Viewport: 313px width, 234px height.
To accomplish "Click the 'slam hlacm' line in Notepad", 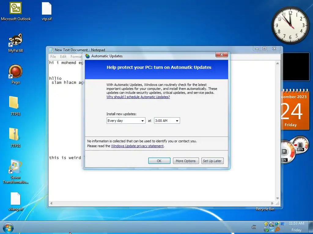I will pyautogui.click(x=67, y=82).
